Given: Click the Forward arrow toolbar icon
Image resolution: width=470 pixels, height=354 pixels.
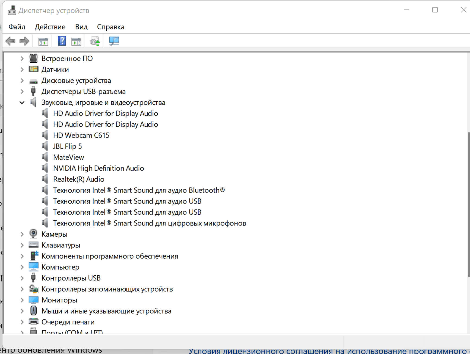Looking at the screenshot, I should tap(24, 41).
